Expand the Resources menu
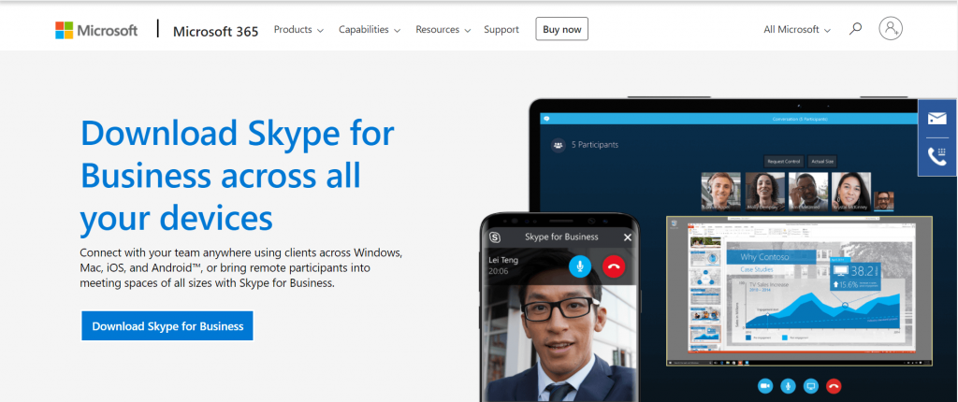 pyautogui.click(x=443, y=29)
